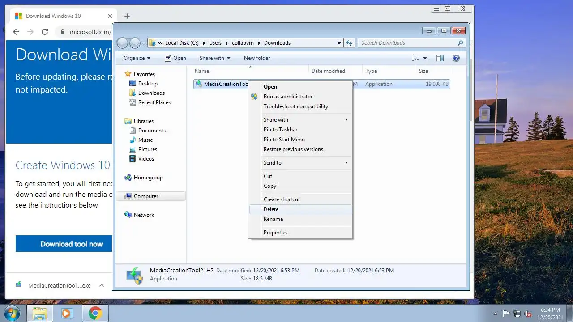Click the Change your view icon
This screenshot has width=573, height=322.
click(x=415, y=58)
